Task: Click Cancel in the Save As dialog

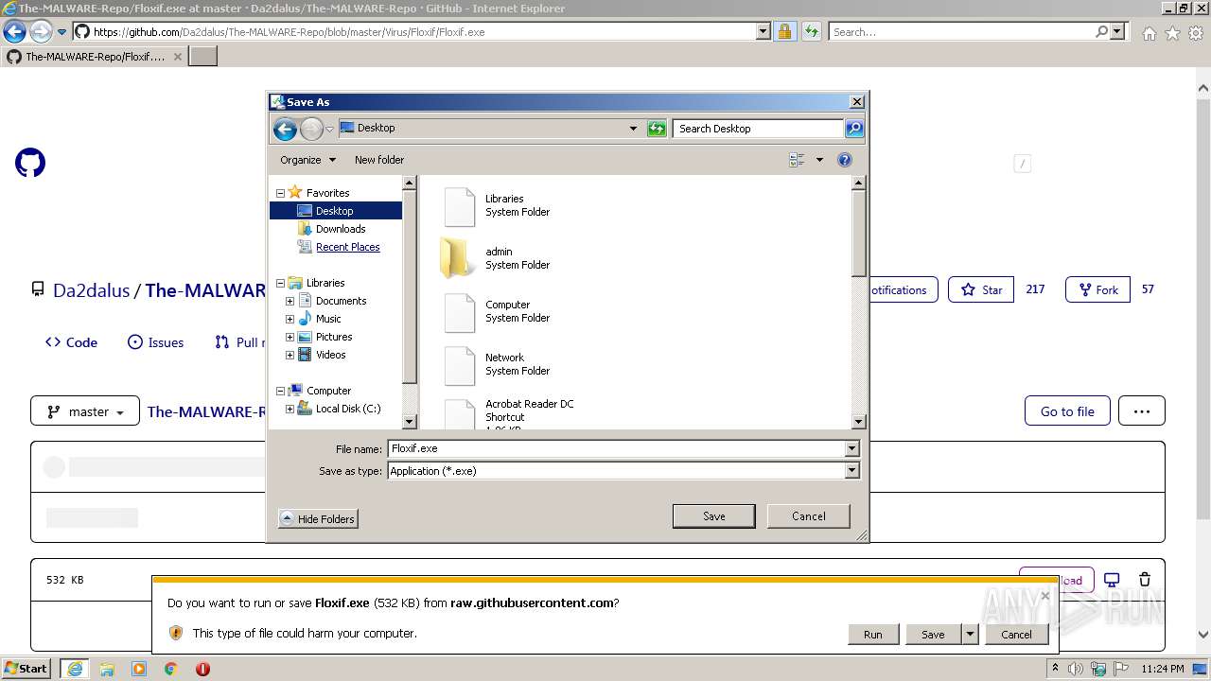Action: (x=809, y=516)
